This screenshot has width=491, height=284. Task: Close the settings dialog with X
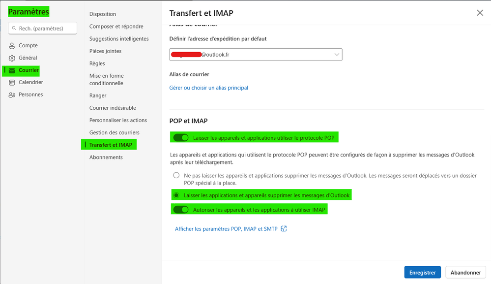[x=480, y=13]
